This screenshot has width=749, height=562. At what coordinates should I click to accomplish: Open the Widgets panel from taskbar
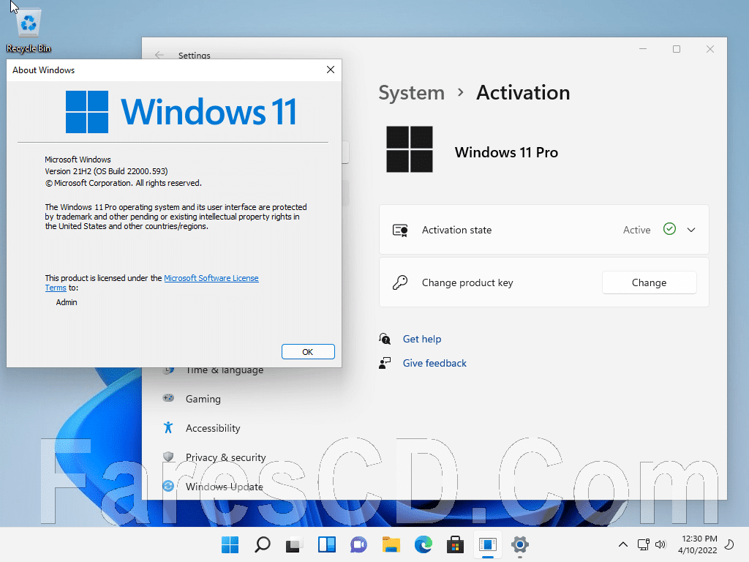327,544
